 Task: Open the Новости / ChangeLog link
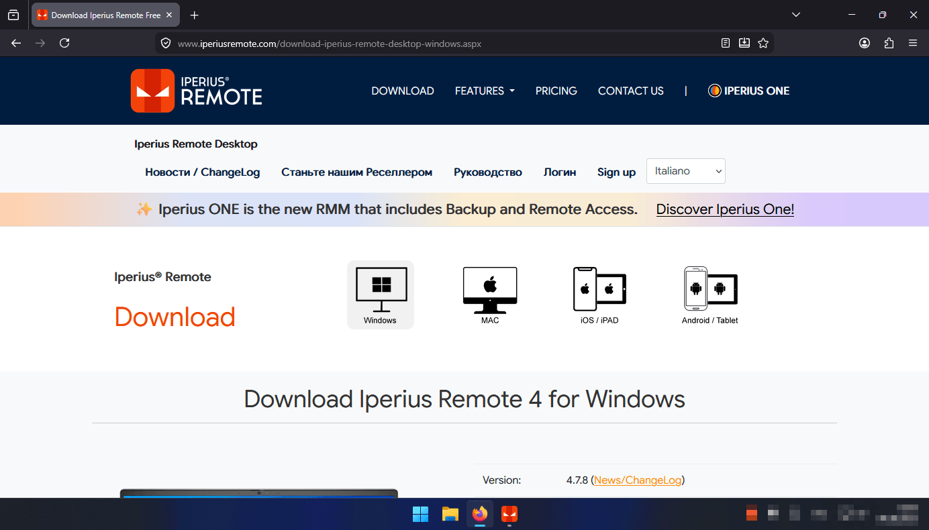pos(203,172)
